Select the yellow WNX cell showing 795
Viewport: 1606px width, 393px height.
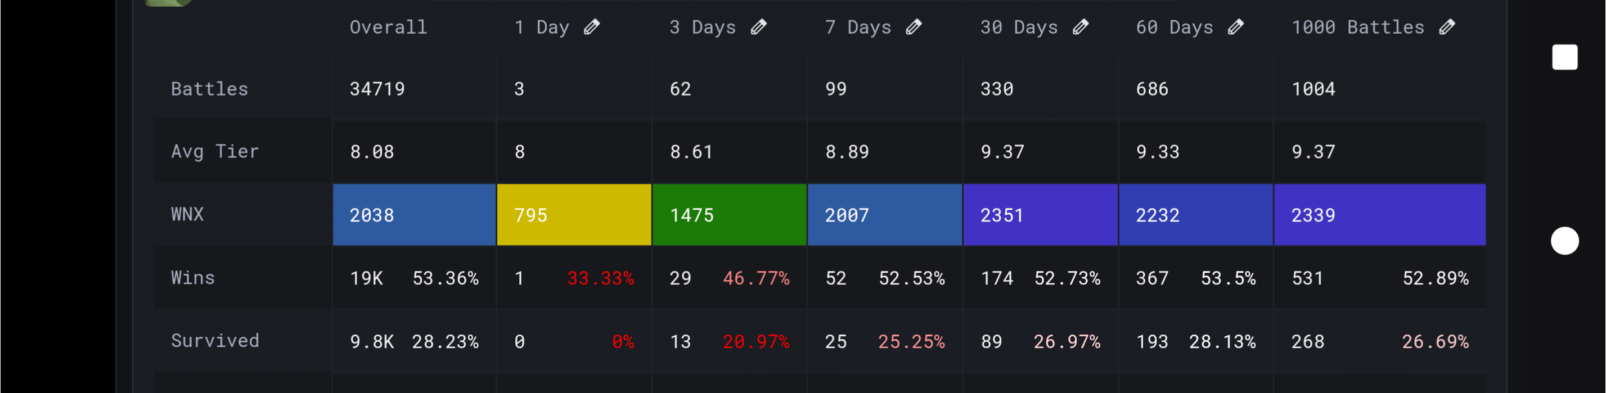click(574, 215)
